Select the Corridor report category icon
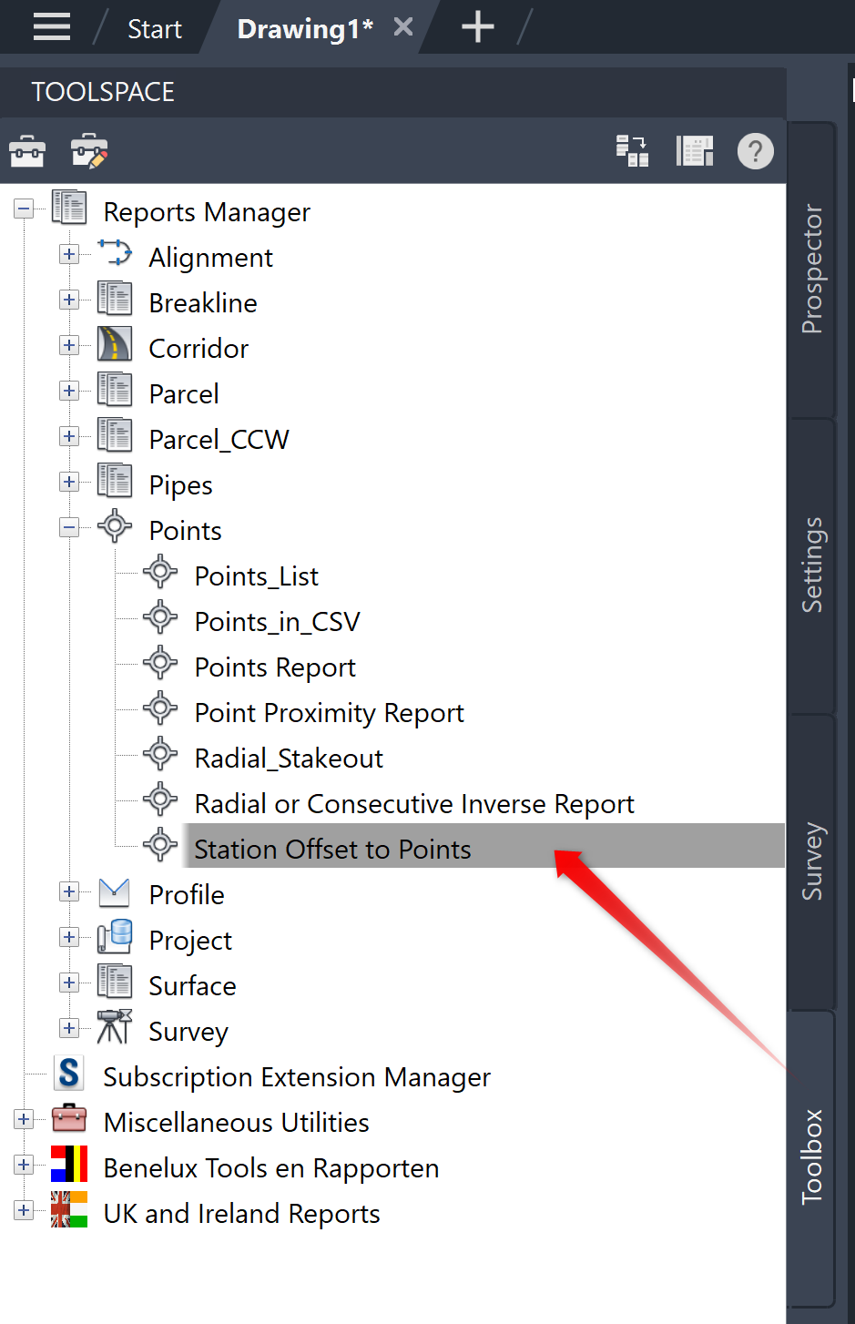Image resolution: width=855 pixels, height=1324 pixels. click(x=114, y=344)
